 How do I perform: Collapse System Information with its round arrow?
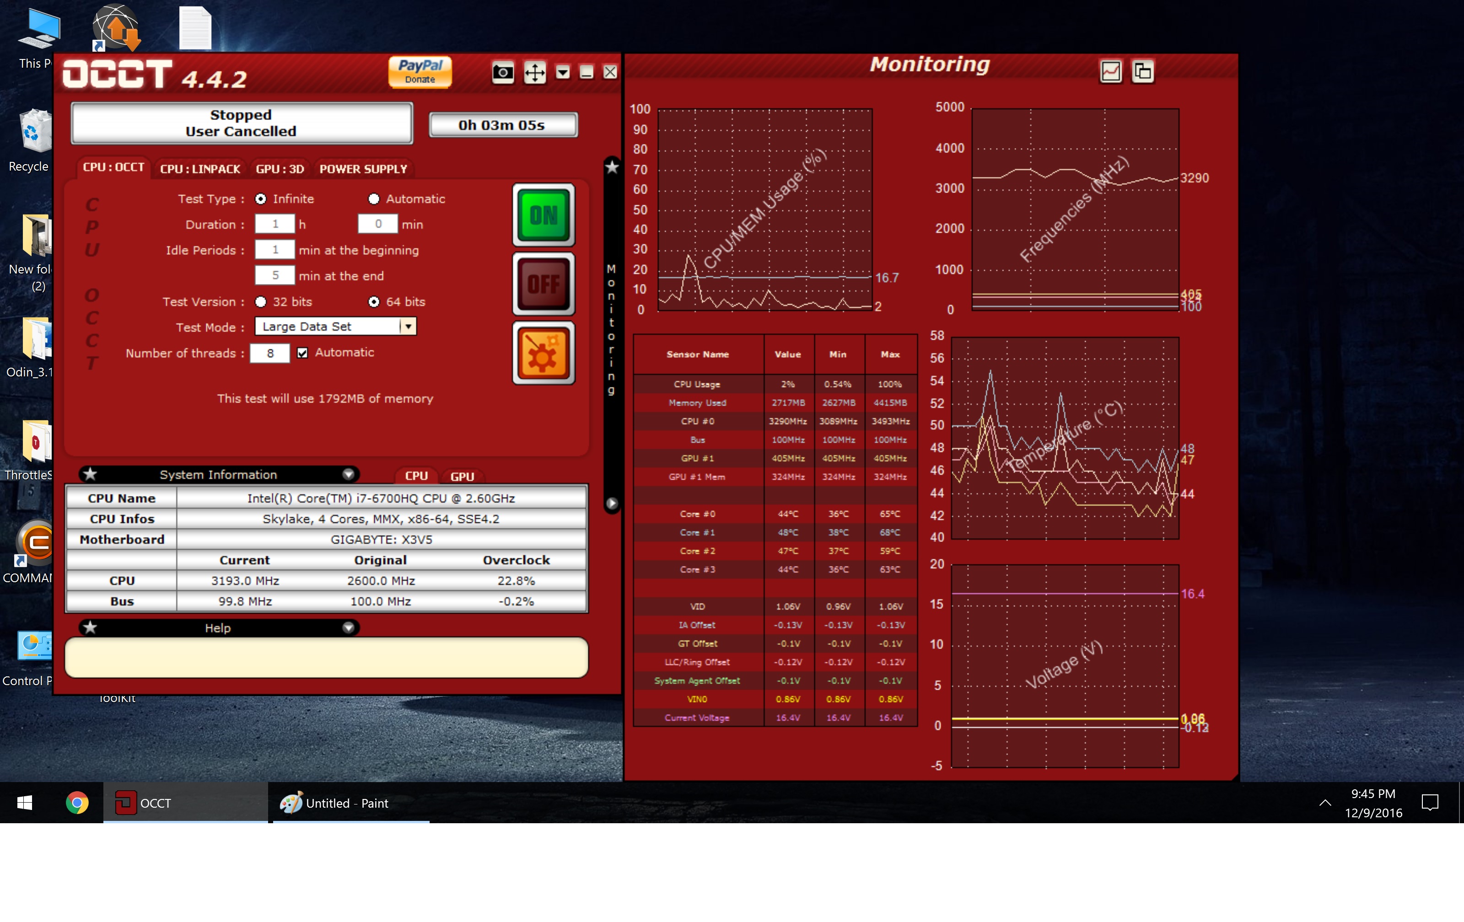(x=348, y=474)
